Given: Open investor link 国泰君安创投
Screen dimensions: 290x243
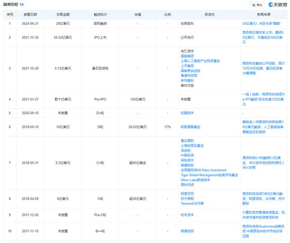Looking at the screenshot, I should pos(190,71).
